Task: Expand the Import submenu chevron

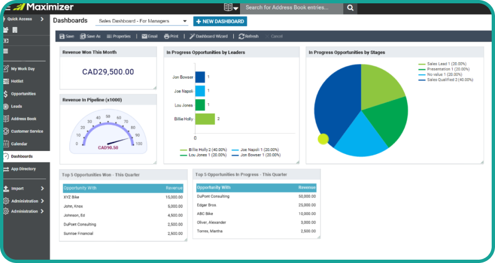Action: pos(42,189)
